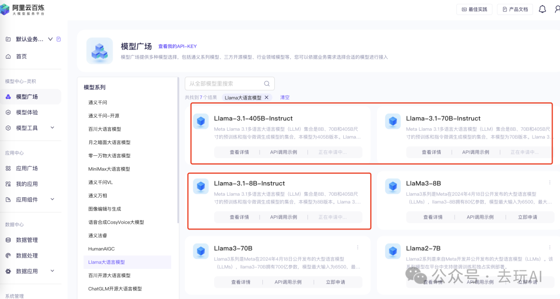Click the 应用广场 sidebar icon
The height and width of the screenshot is (299, 560).
(8, 169)
